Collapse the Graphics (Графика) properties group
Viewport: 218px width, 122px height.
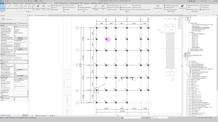pyautogui.click(x=27, y=25)
